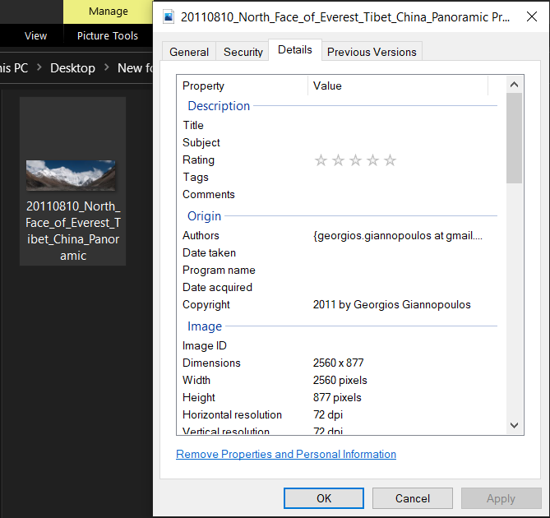Select the Everest panorama thumbnail in Explorer
The image size is (550, 518).
coord(71,175)
